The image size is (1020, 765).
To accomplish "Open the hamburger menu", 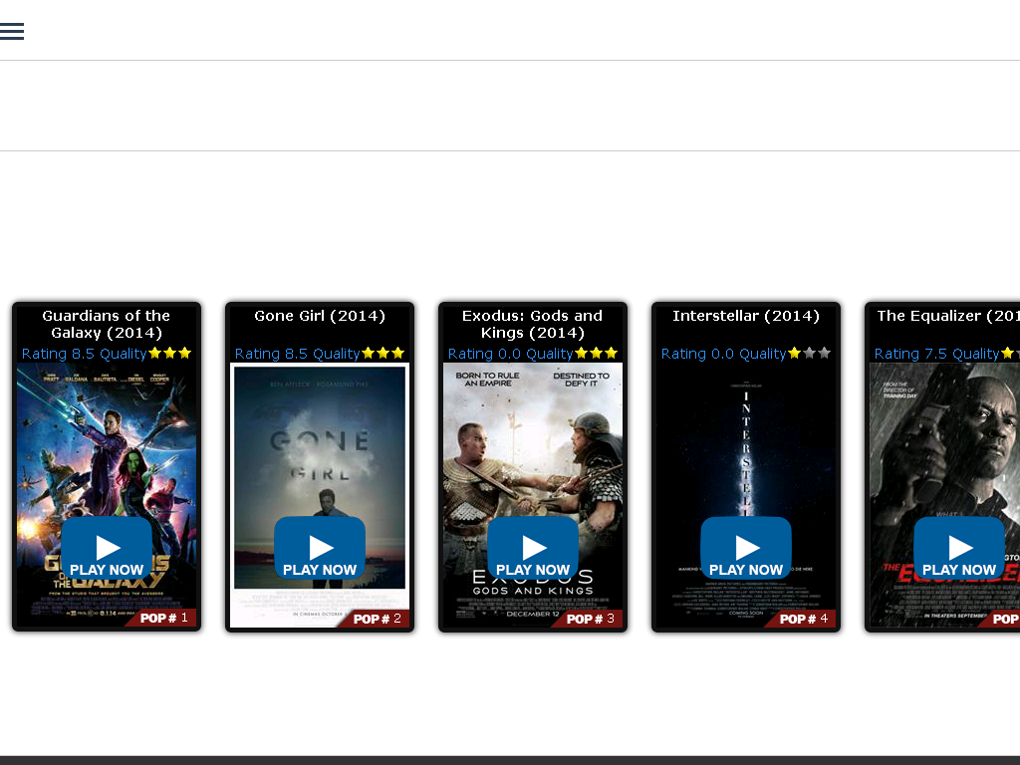I will (12, 31).
